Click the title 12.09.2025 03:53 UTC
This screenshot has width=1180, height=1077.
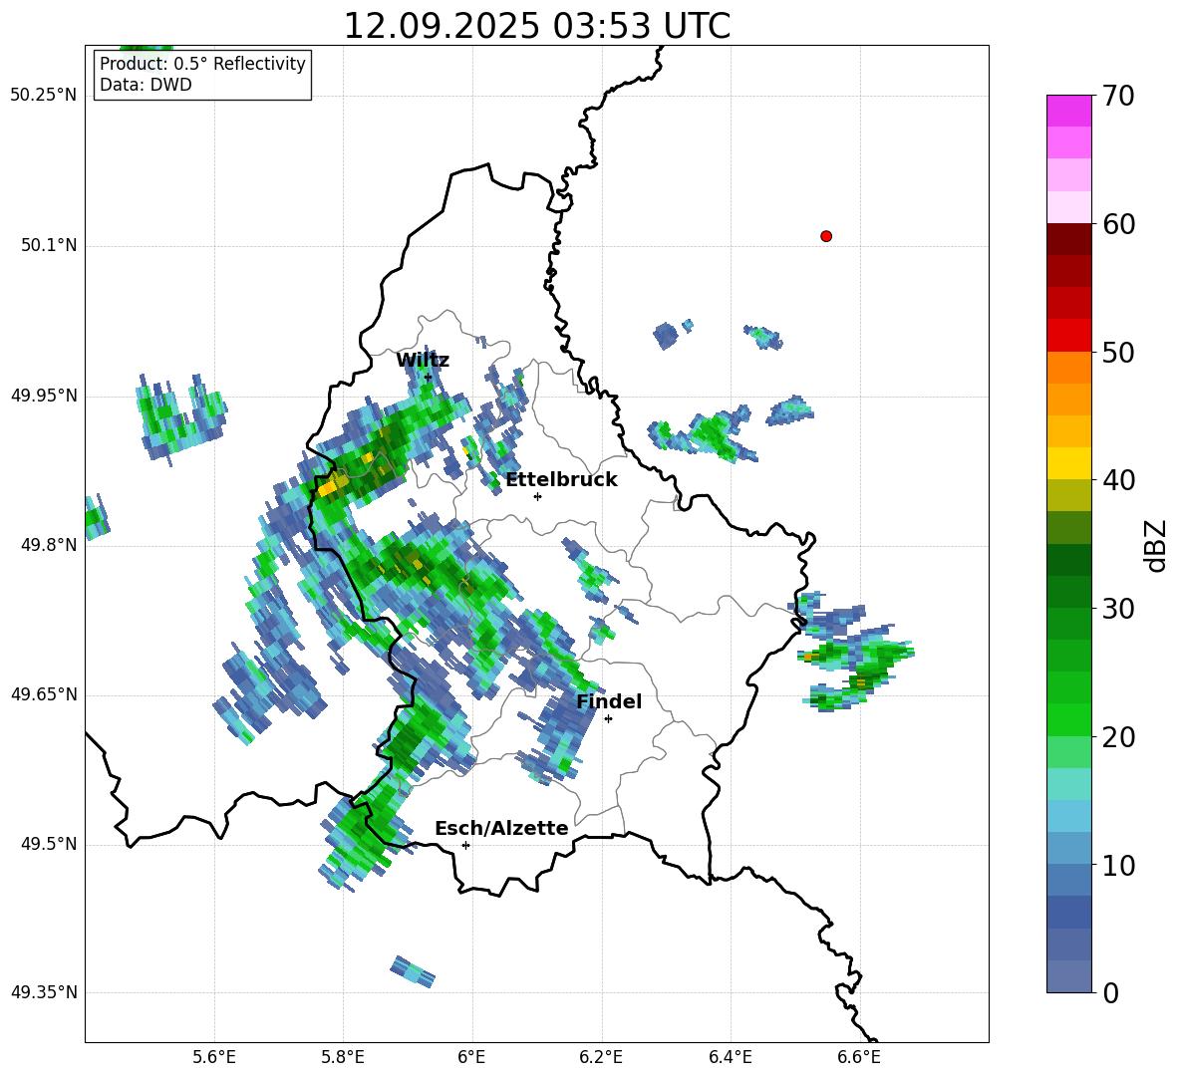click(x=536, y=26)
